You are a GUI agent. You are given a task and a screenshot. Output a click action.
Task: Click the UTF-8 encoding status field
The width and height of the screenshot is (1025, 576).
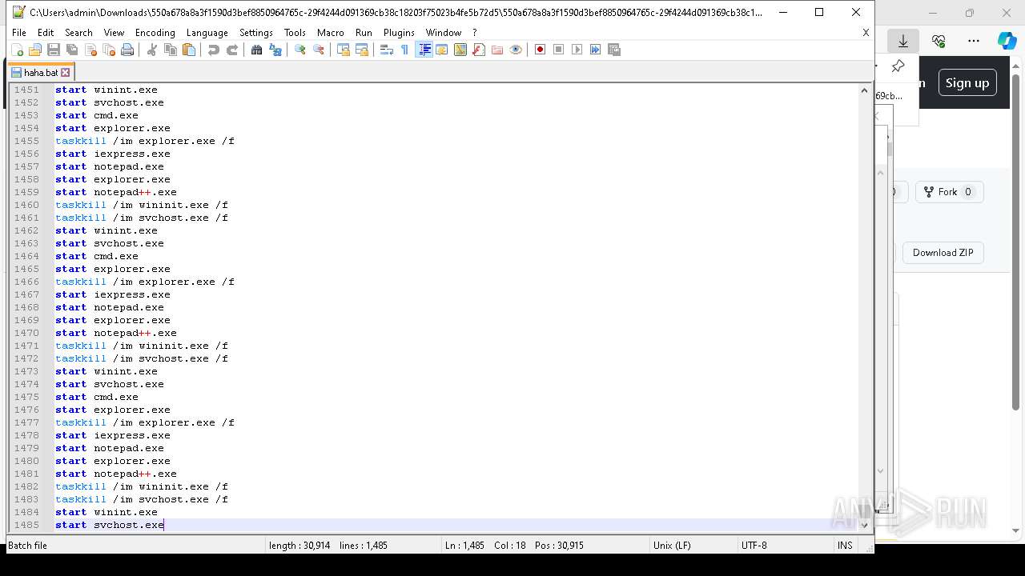click(754, 545)
